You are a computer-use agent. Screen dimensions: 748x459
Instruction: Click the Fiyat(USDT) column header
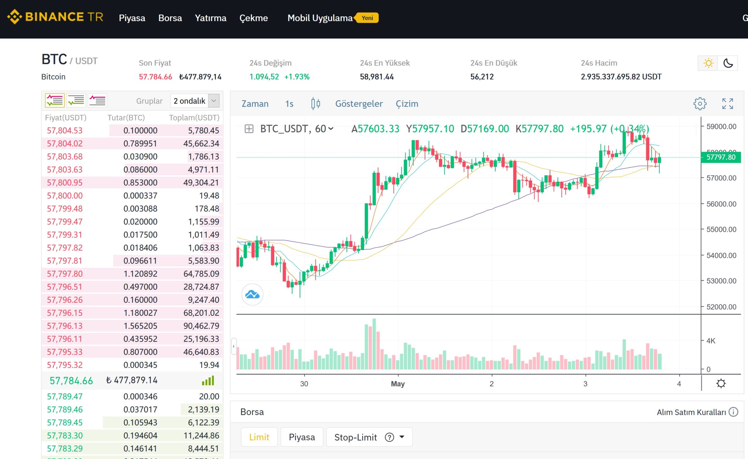point(65,118)
